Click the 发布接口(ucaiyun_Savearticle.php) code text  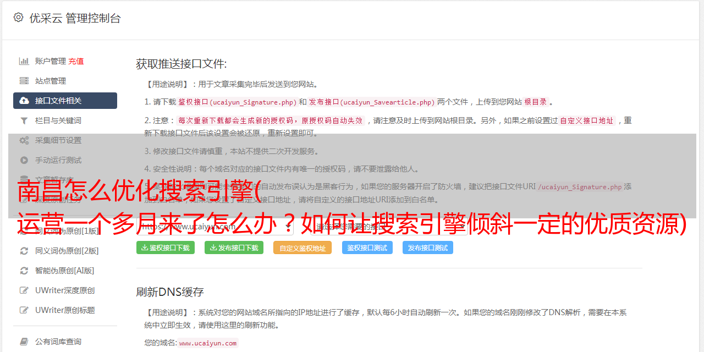tap(372, 102)
